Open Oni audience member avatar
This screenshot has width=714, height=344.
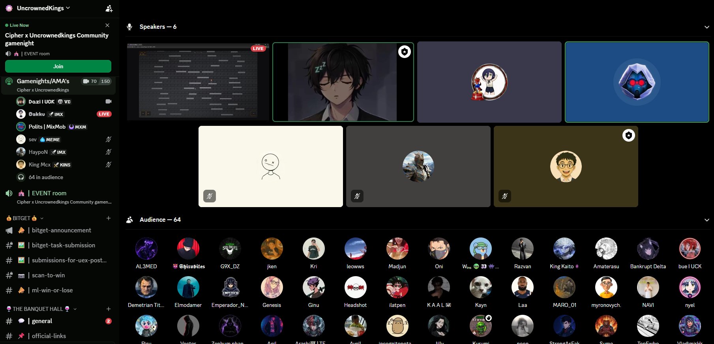click(x=439, y=249)
